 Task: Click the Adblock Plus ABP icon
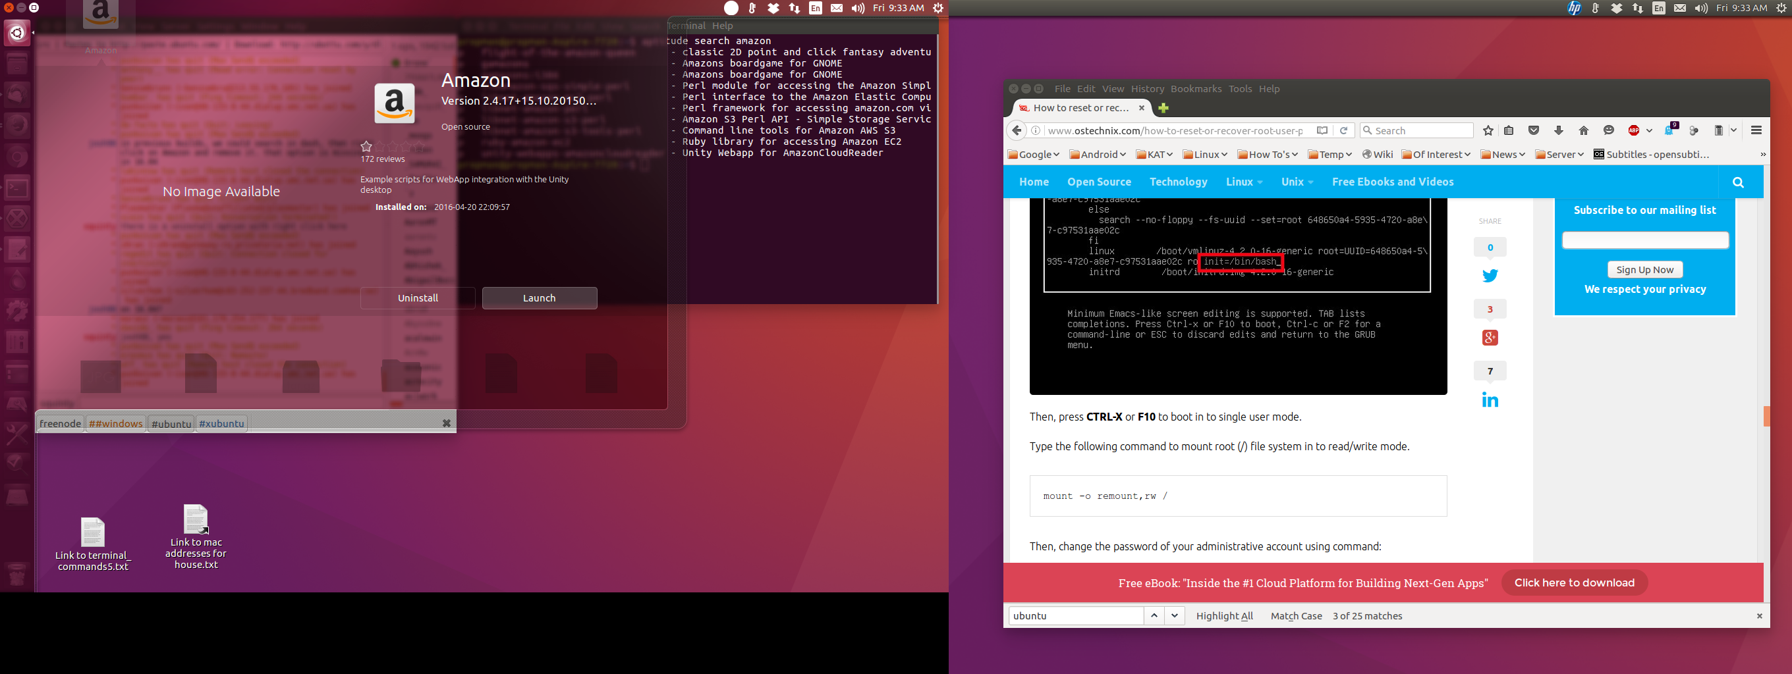click(x=1634, y=130)
